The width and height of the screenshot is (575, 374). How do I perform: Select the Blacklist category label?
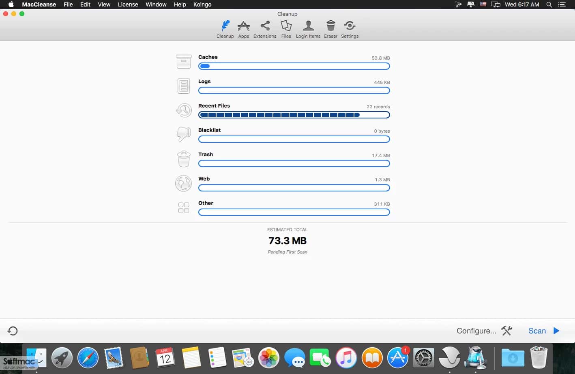pos(210,130)
